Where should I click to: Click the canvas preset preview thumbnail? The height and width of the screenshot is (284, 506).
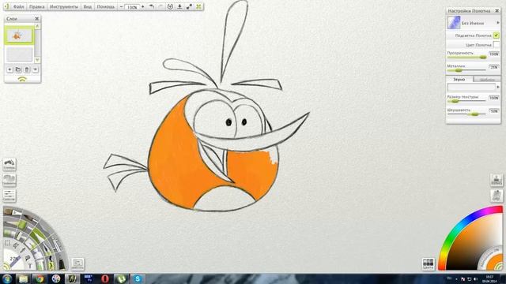pyautogui.click(x=454, y=23)
